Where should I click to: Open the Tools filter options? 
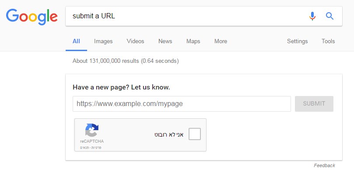pyautogui.click(x=328, y=41)
